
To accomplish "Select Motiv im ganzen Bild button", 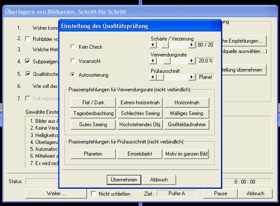I will coord(186,154).
